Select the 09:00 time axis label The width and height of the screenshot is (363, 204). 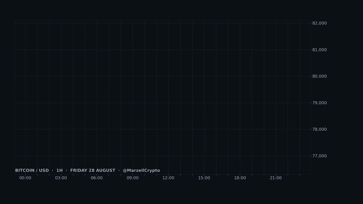coord(132,178)
